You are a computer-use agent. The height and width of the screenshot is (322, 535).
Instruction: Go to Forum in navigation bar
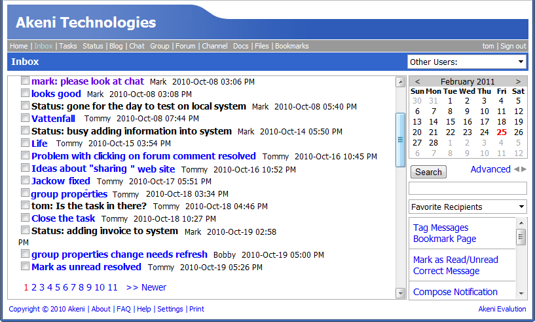(185, 46)
